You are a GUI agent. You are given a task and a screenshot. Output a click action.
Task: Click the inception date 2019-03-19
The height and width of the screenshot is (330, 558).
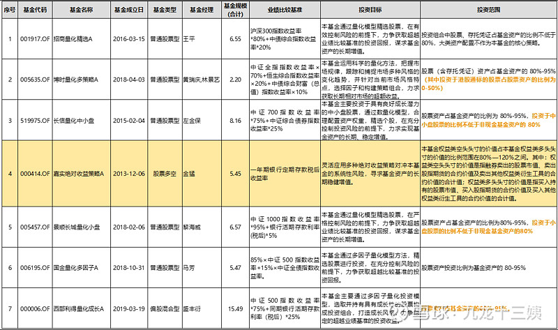[129, 309]
